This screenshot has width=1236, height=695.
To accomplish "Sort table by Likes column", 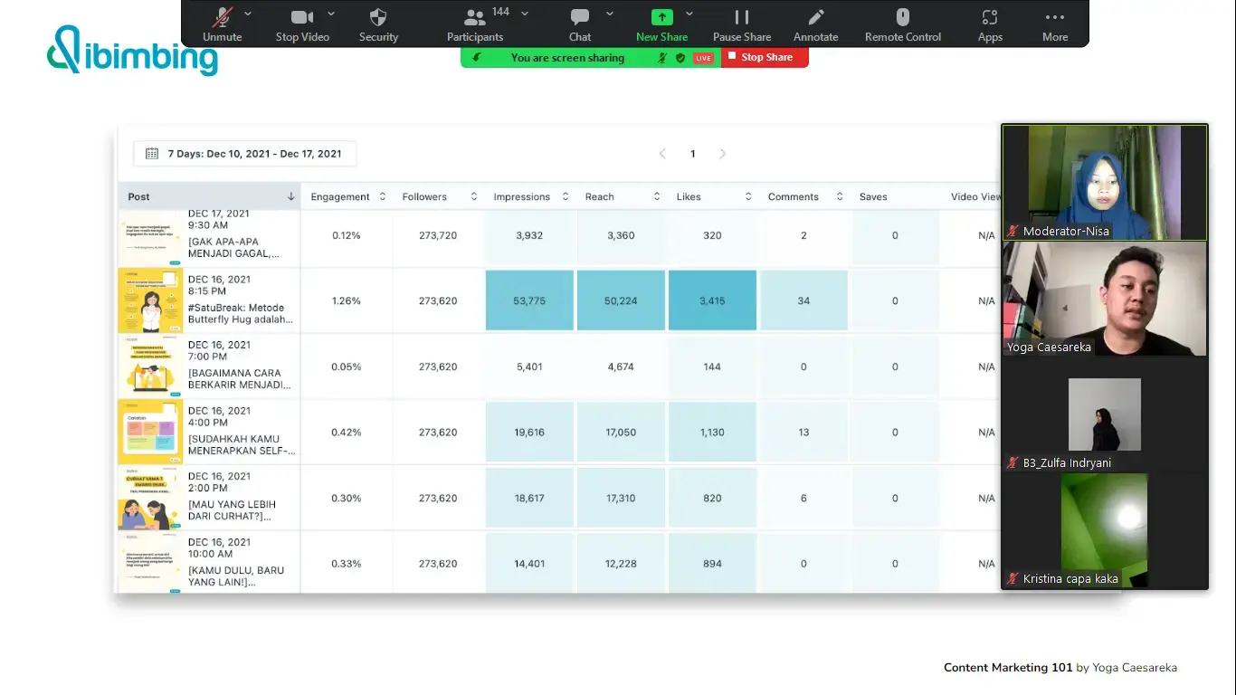I will coord(713,196).
